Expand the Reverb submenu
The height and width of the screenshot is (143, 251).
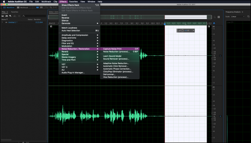(x=79, y=52)
